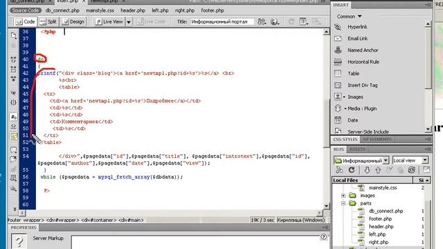Open Common category dropdown in Insert panel
Image resolution: width=443 pixels, height=249 pixels.
coord(349,17)
